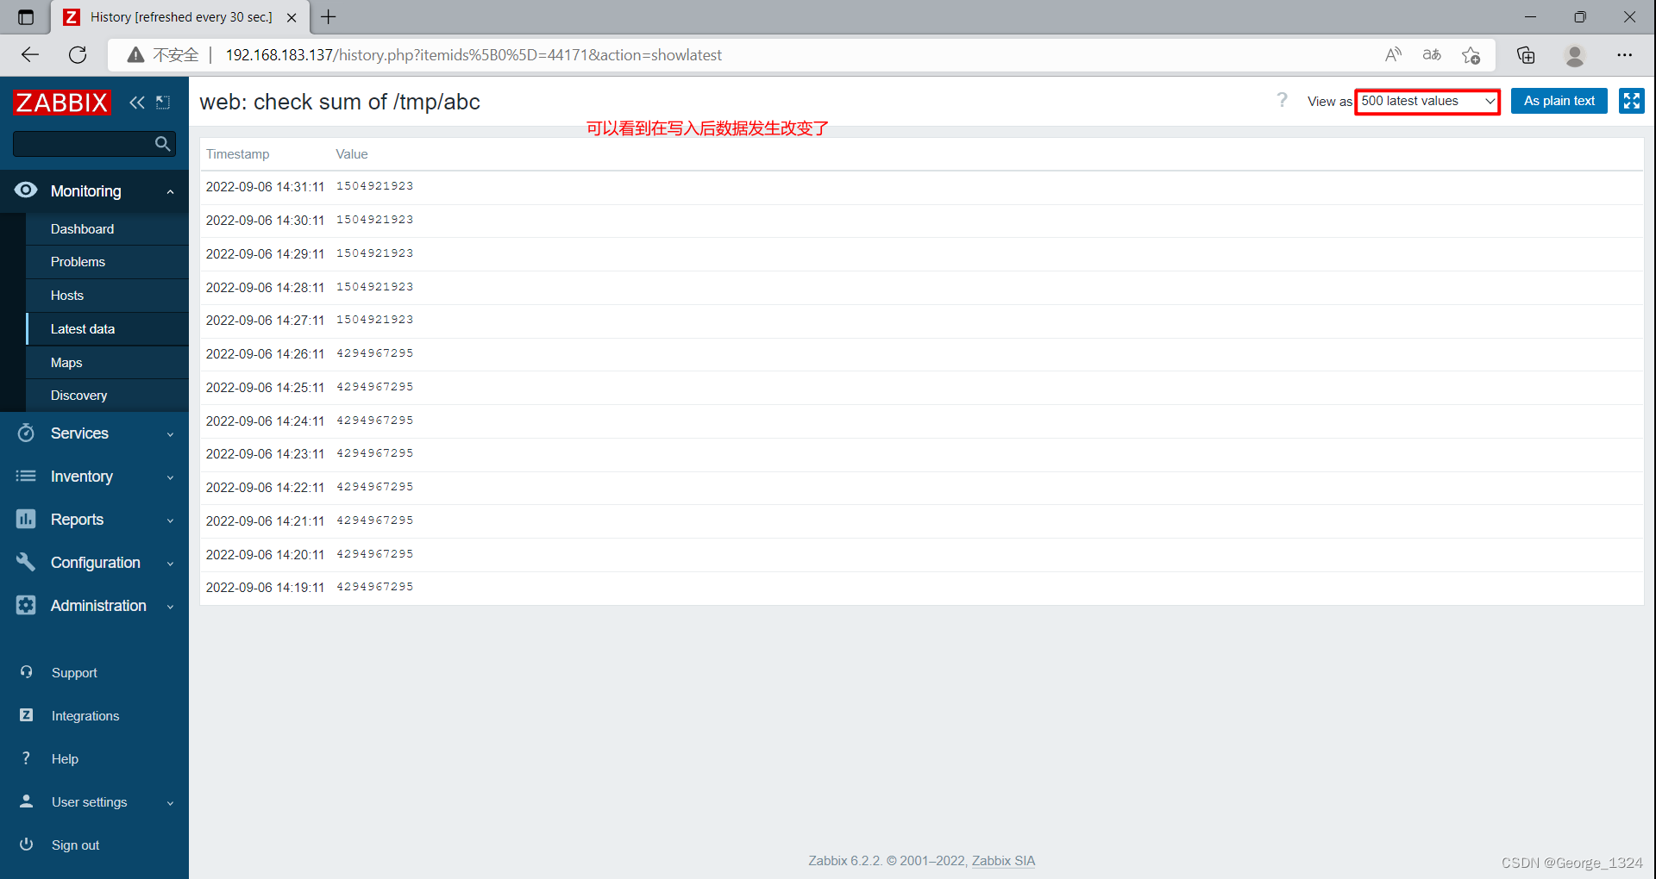
Task: Open the browser collections icon
Action: (1526, 55)
